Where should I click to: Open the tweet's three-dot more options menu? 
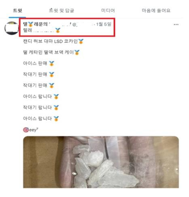176,24
